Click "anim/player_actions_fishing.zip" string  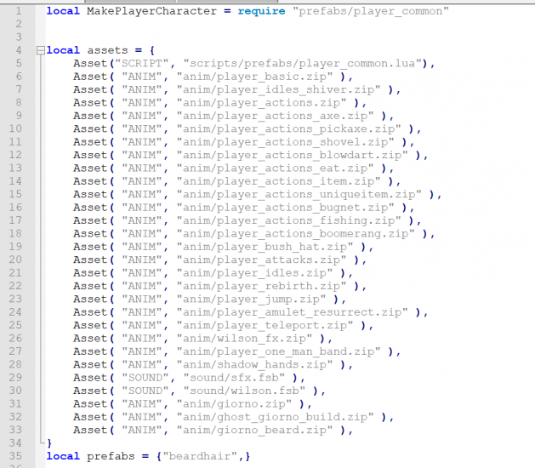pyautogui.click(x=288, y=220)
